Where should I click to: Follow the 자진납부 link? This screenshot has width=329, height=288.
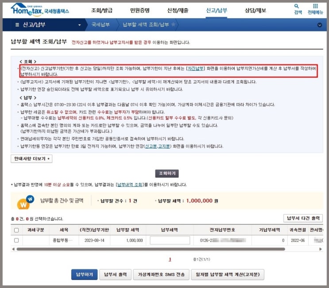coord(195,68)
